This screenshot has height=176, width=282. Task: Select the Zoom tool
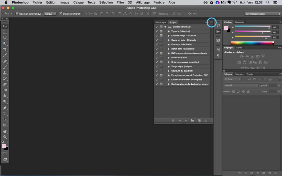coord(4,137)
